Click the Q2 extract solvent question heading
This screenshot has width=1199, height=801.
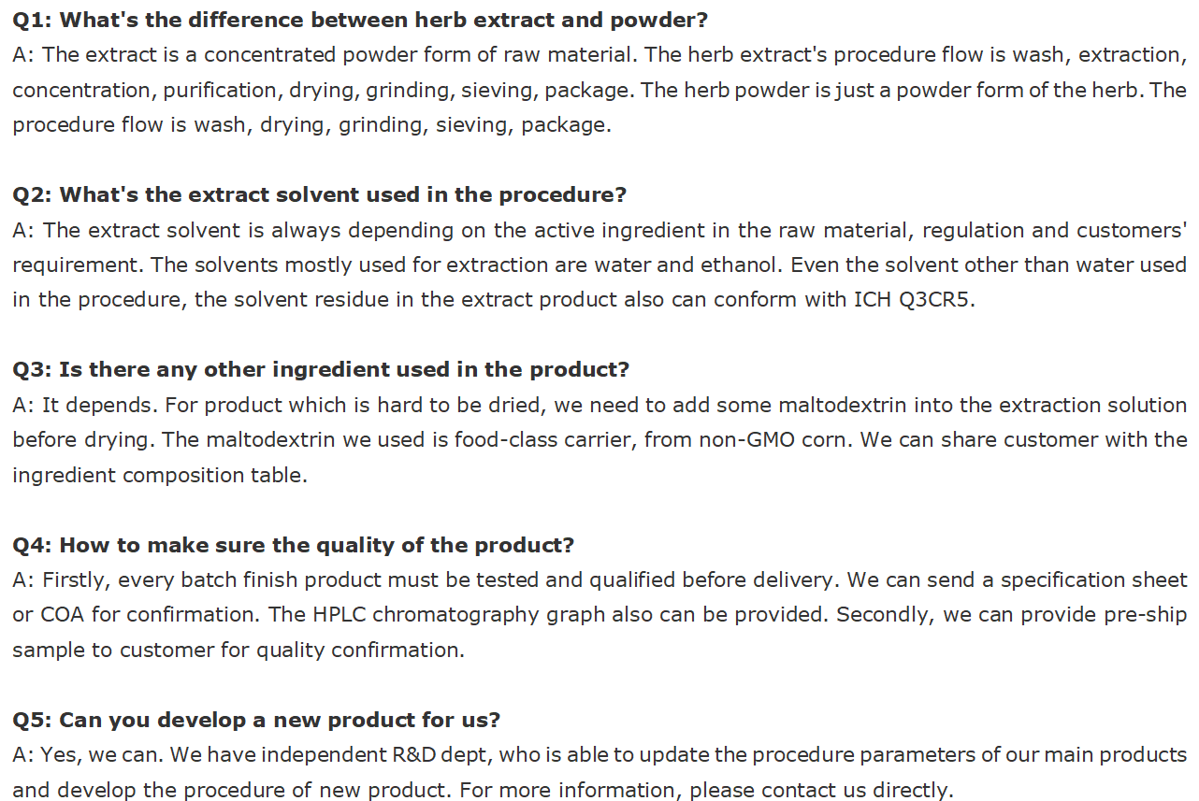pyautogui.click(x=319, y=194)
